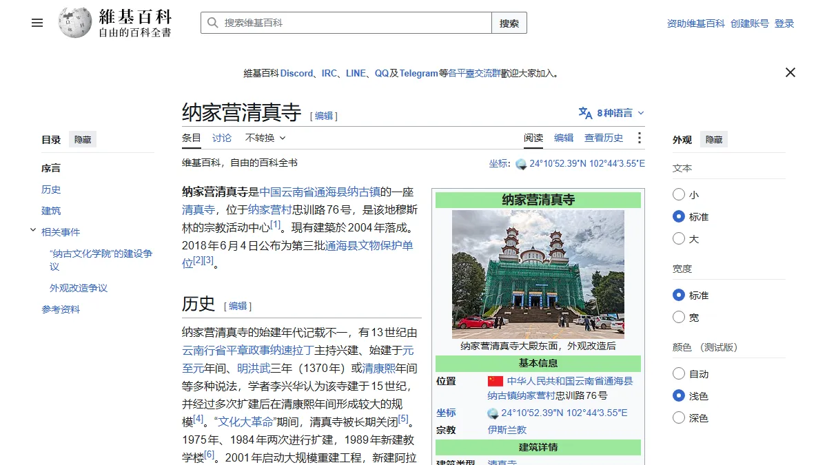This screenshot has height=465, width=827.
Task: Open the 中华人民共和国云南省通海县 infobox link
Action: point(570,381)
